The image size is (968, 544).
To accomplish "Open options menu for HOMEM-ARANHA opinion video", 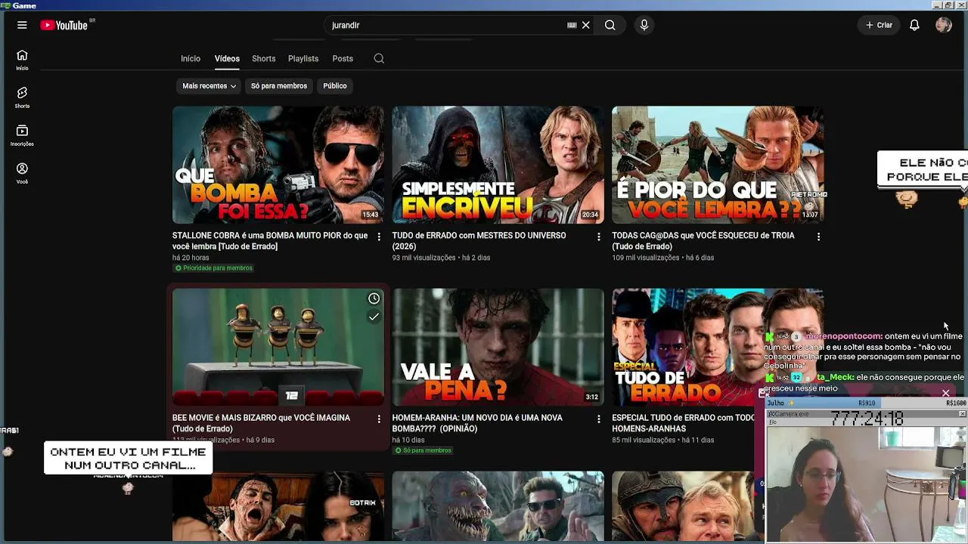I will coord(599,419).
